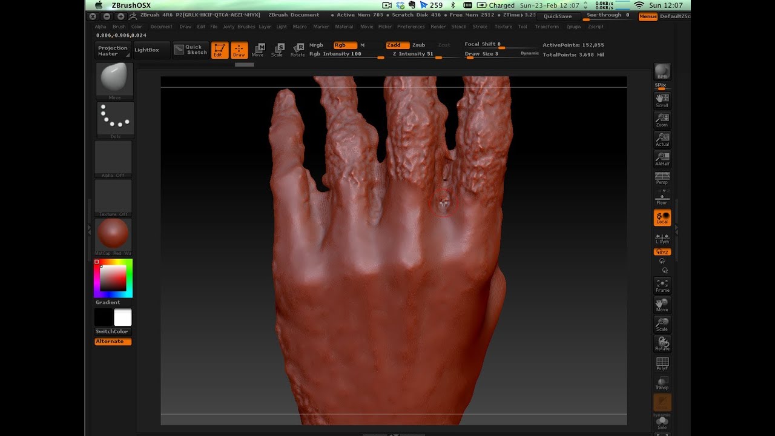Open the macOS Wi-Fi status menu
This screenshot has height=436, width=775.
[x=639, y=5]
